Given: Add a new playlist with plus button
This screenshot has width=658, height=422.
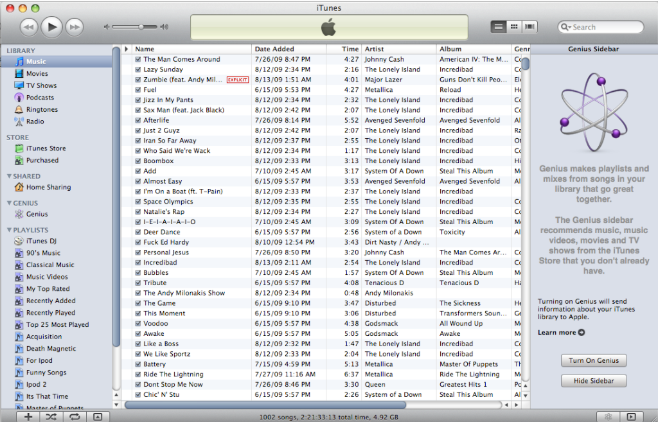Looking at the screenshot, I should [28, 416].
